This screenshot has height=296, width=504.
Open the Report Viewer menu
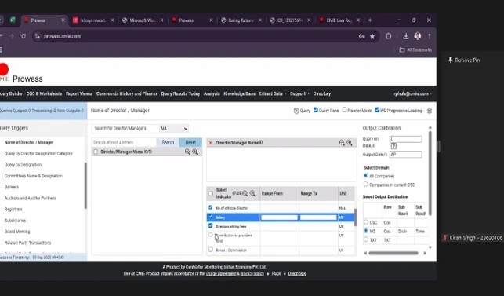(x=79, y=93)
